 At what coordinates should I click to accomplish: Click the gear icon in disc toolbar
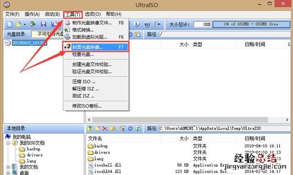click(x=130, y=34)
